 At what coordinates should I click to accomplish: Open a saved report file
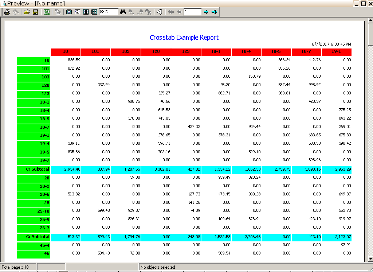27,12
